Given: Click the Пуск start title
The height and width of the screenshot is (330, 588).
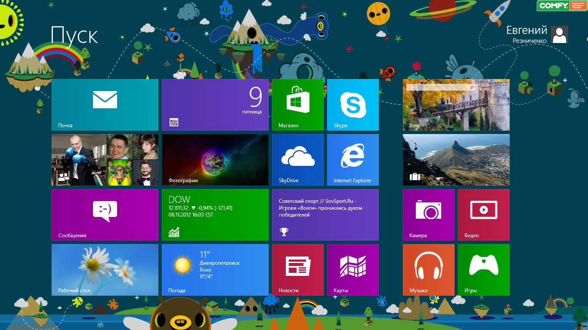Looking at the screenshot, I should pyautogui.click(x=74, y=35).
